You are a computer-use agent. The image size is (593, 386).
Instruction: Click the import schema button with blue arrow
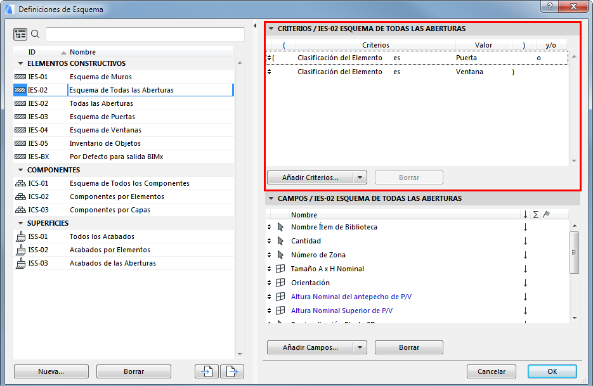tap(207, 371)
